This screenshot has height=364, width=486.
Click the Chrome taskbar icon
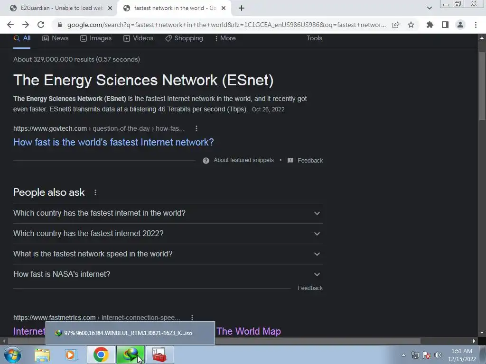point(101,355)
